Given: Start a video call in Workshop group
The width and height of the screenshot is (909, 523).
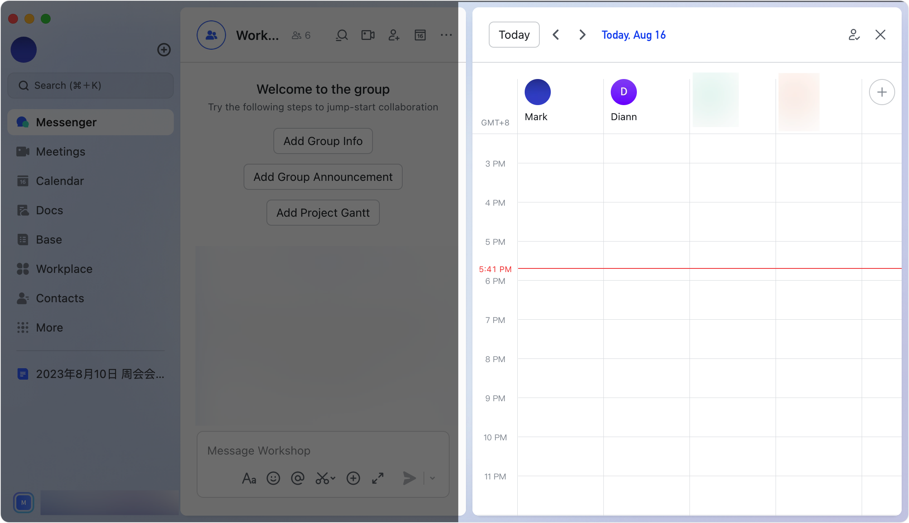Looking at the screenshot, I should click(368, 35).
